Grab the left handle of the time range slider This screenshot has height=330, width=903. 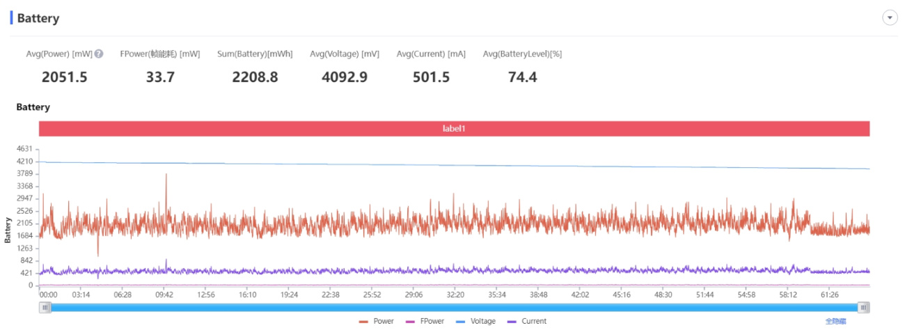[45, 308]
